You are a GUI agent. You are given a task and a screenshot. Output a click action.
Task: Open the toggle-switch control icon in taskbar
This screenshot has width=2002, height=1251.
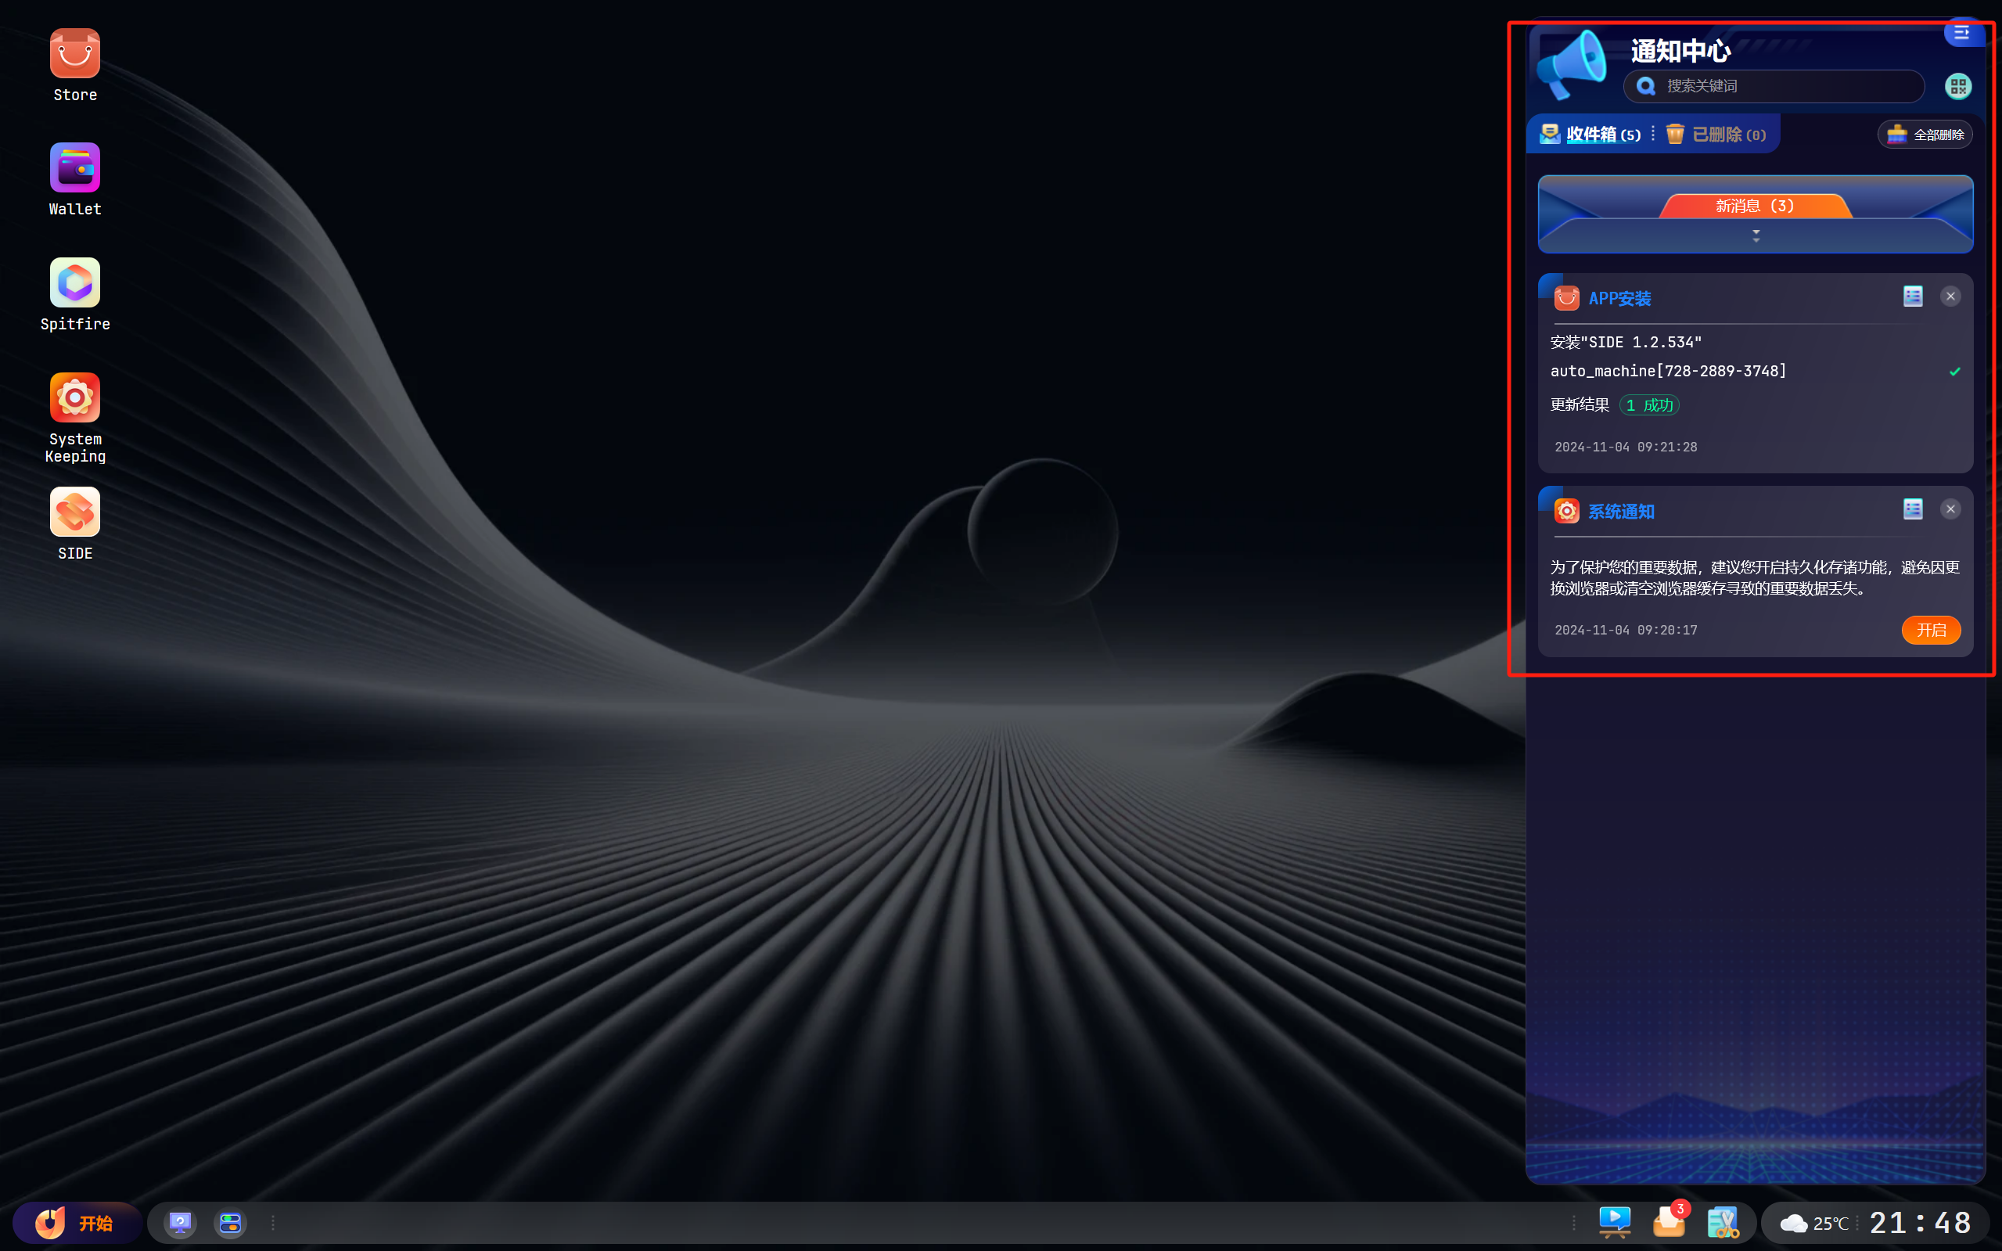(x=230, y=1222)
